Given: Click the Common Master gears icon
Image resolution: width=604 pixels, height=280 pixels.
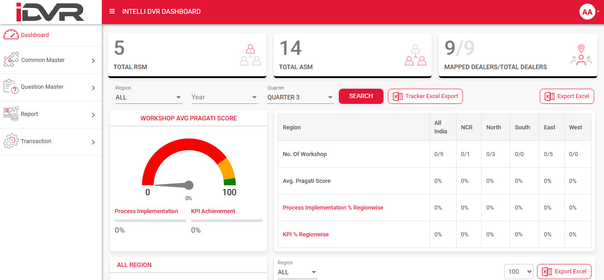Looking at the screenshot, I should pyautogui.click(x=10, y=60).
